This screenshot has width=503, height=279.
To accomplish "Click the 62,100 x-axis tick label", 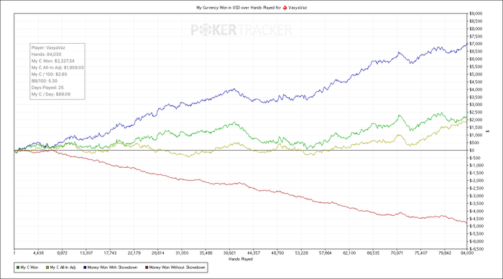I will point(349,253).
